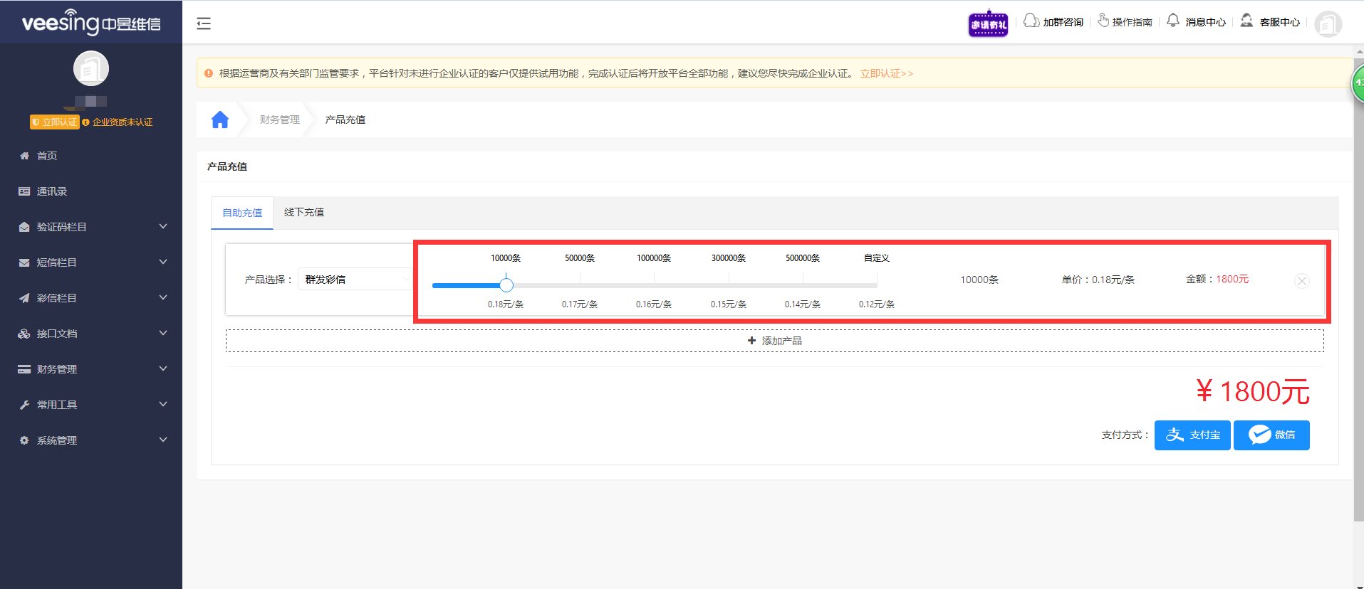Go to 通讯录 in sidebar

tap(52, 191)
